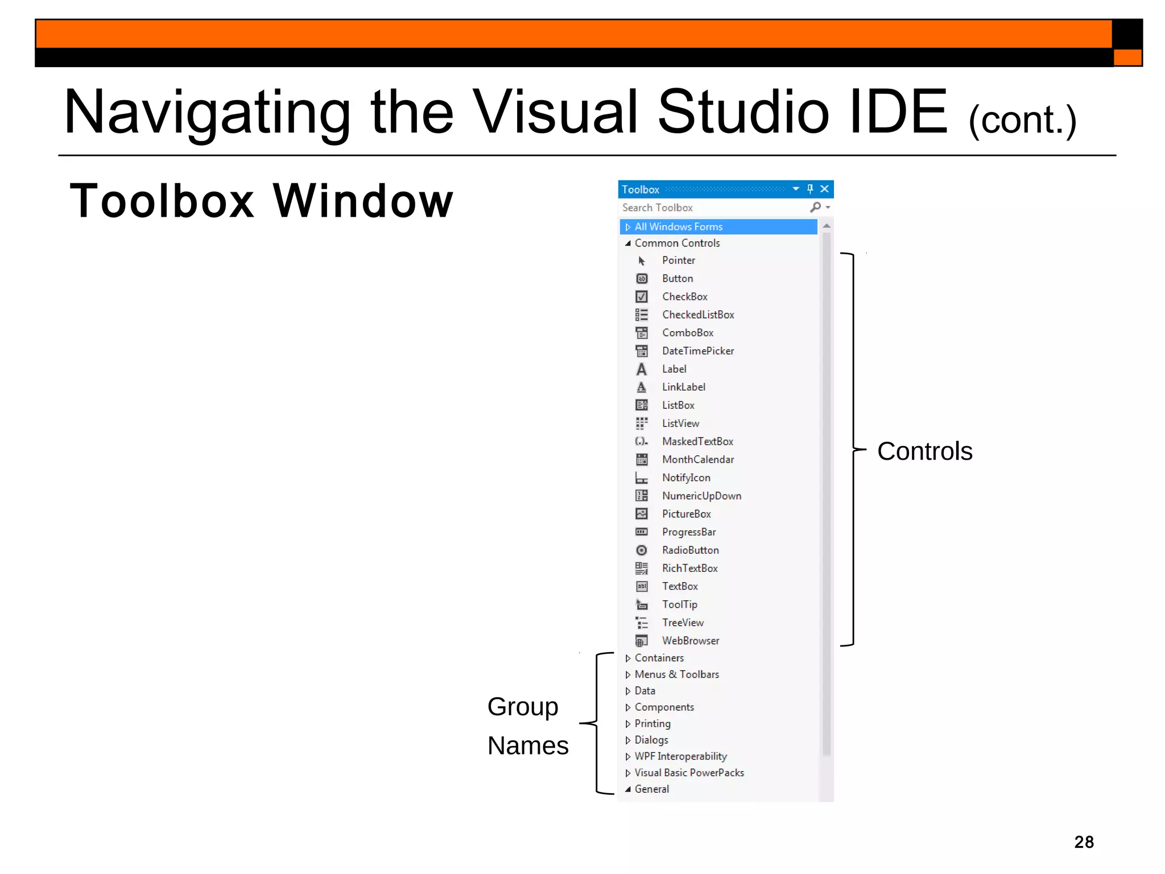The width and height of the screenshot is (1165, 874).
Task: Toggle the Toolbox auto-hide pin
Action: coord(811,189)
